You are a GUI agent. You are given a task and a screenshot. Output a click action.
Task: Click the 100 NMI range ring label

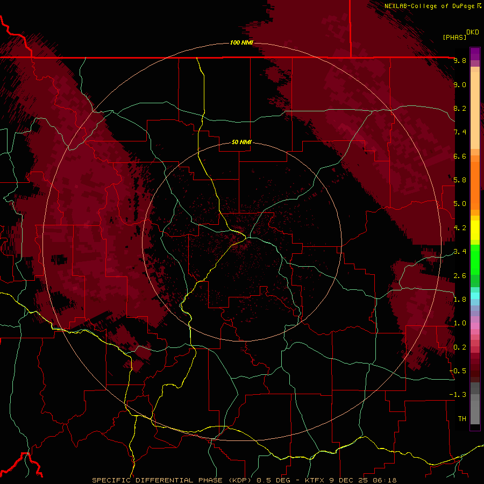coord(241,42)
